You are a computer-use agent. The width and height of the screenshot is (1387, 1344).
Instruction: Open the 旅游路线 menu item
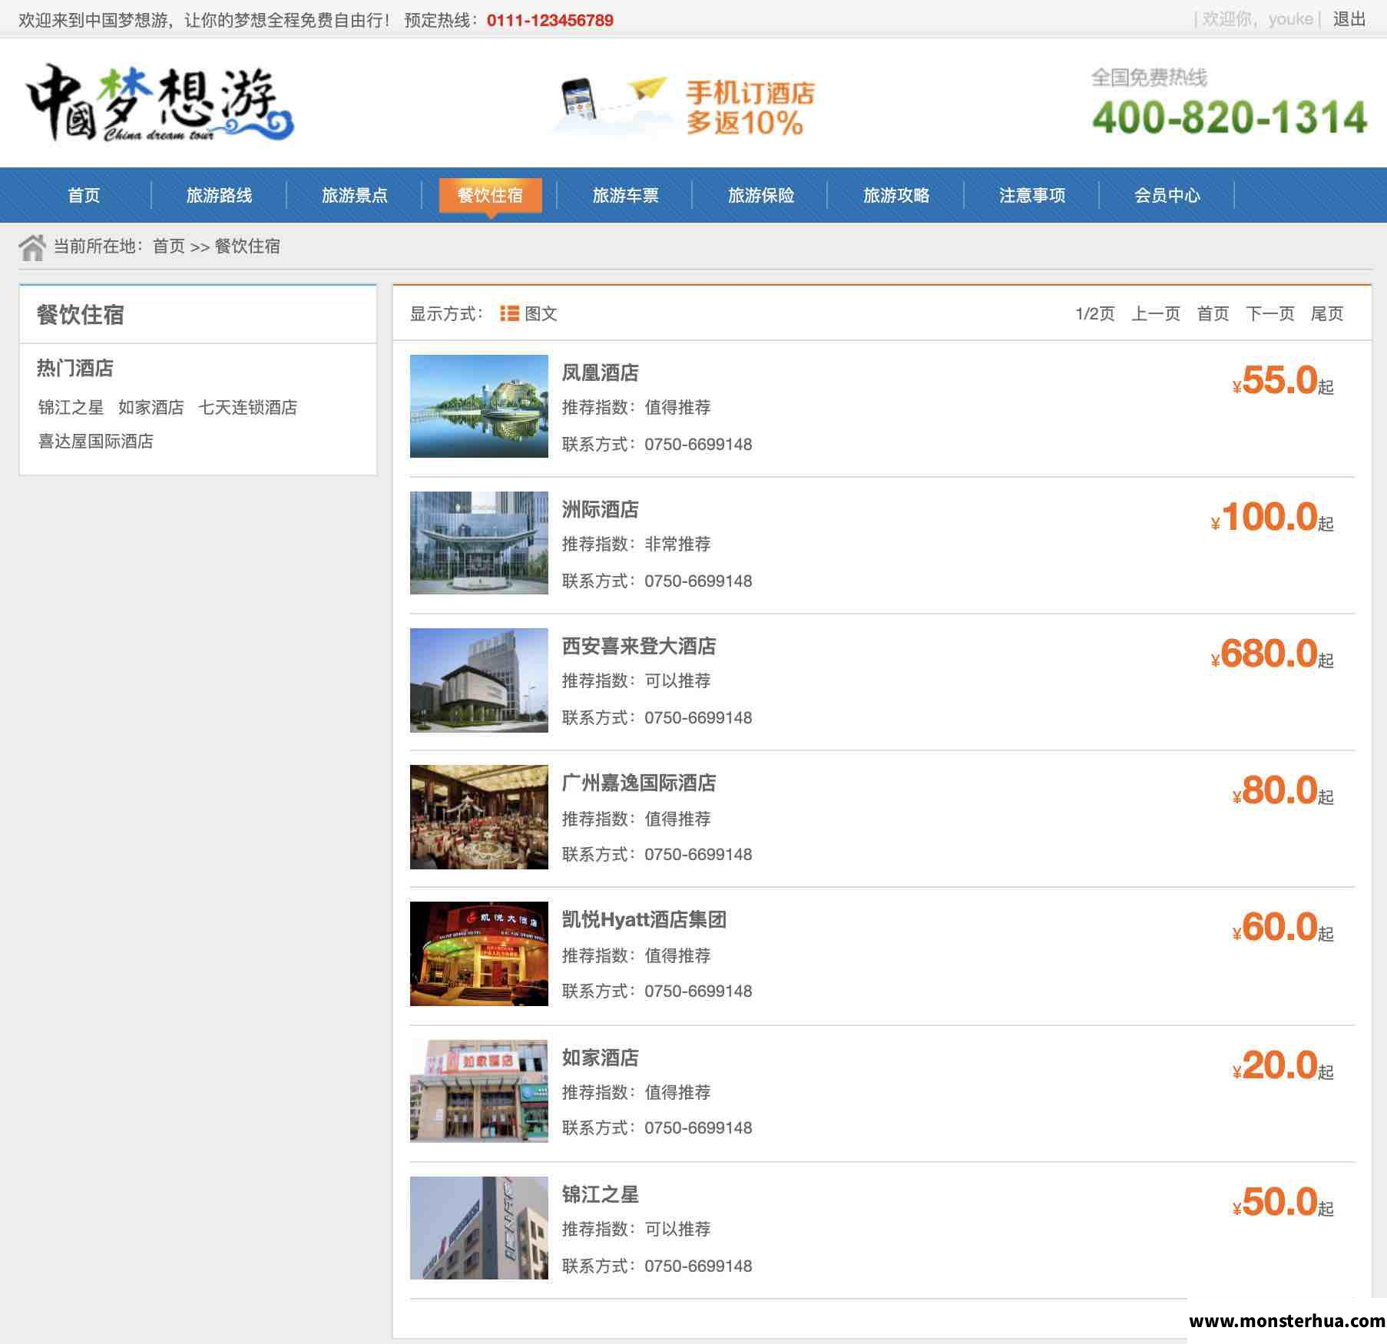tap(219, 195)
